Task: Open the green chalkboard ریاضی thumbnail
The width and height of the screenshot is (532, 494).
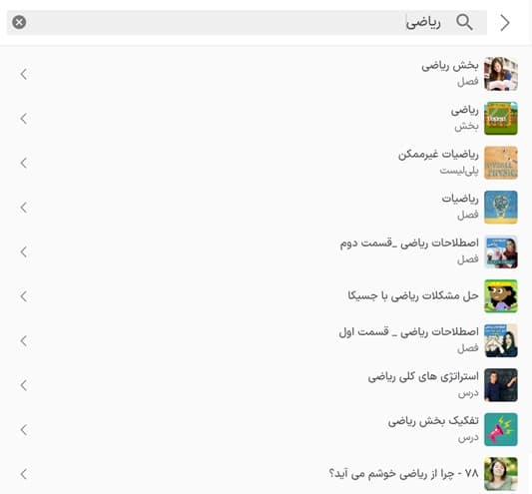Action: (x=501, y=119)
